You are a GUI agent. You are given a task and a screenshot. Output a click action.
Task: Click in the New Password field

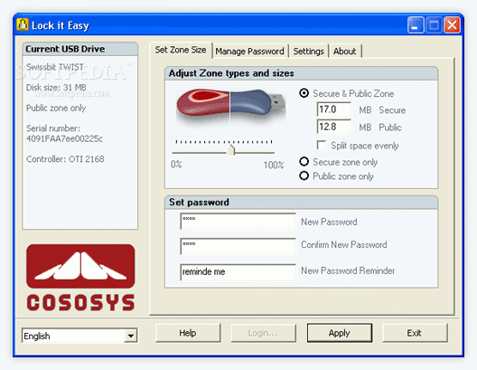pyautogui.click(x=238, y=221)
